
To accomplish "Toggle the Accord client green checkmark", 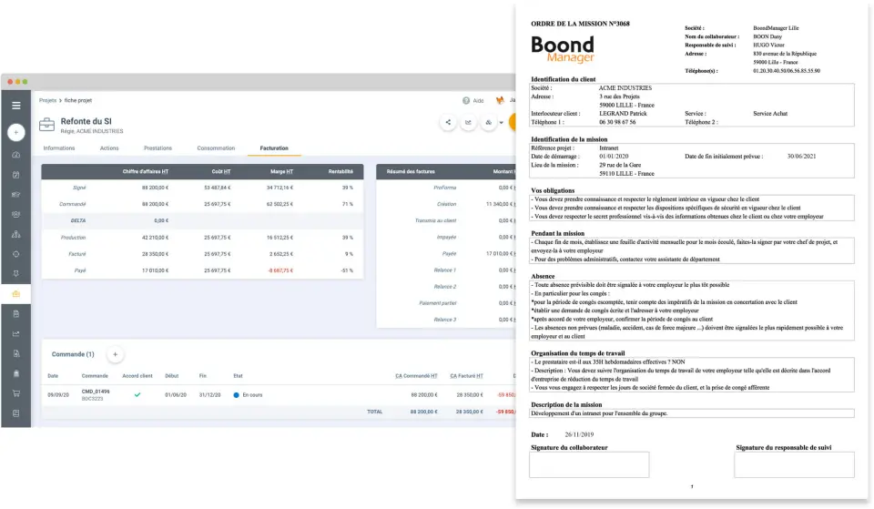I will (137, 395).
